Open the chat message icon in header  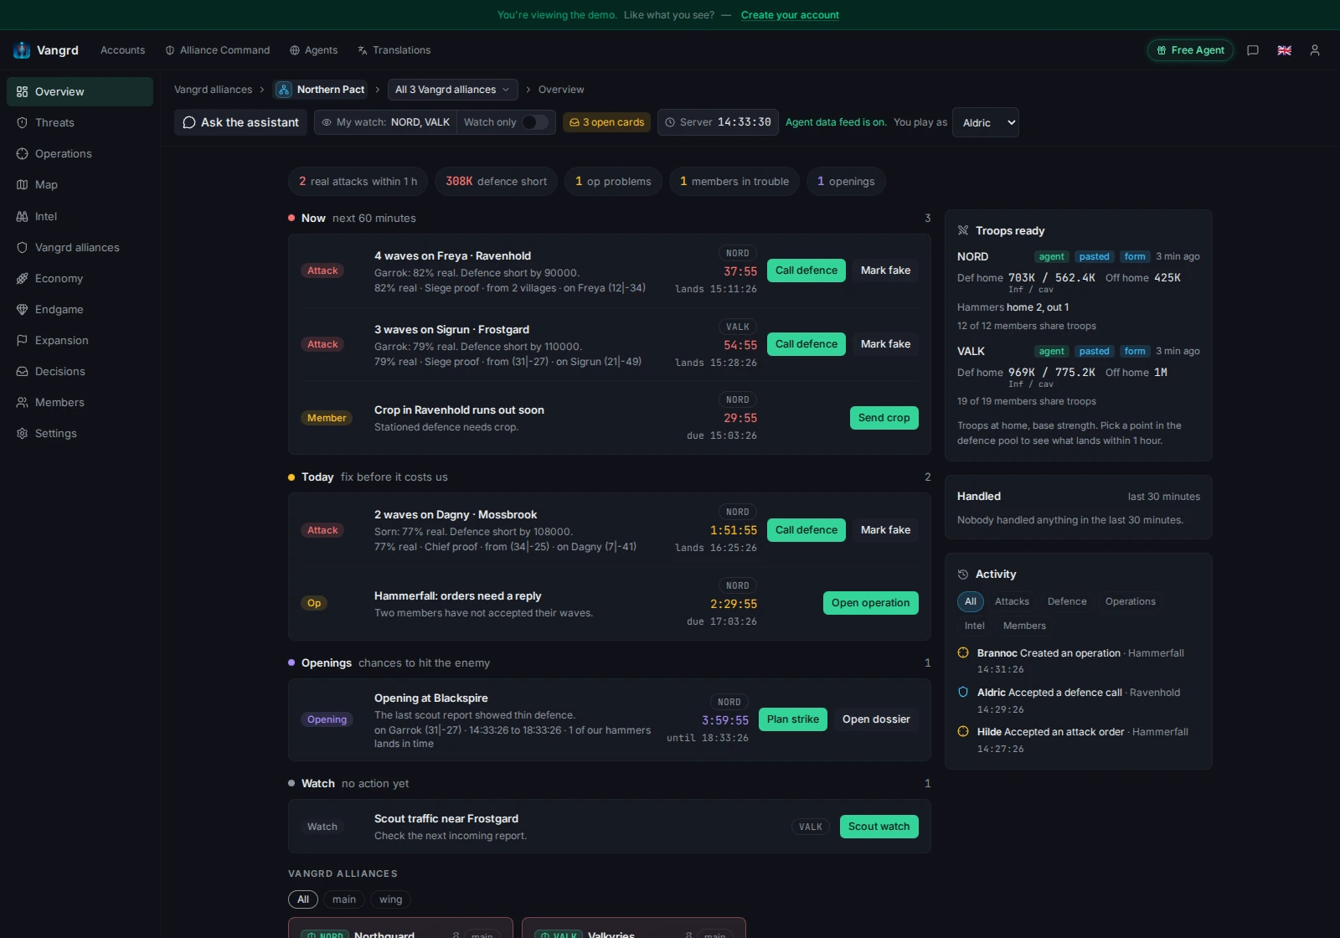pyautogui.click(x=1253, y=50)
